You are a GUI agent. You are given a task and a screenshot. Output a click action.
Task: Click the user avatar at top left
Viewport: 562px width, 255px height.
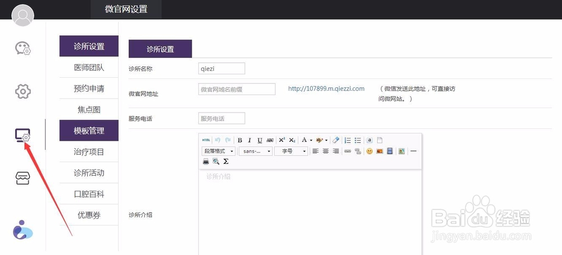point(23,15)
